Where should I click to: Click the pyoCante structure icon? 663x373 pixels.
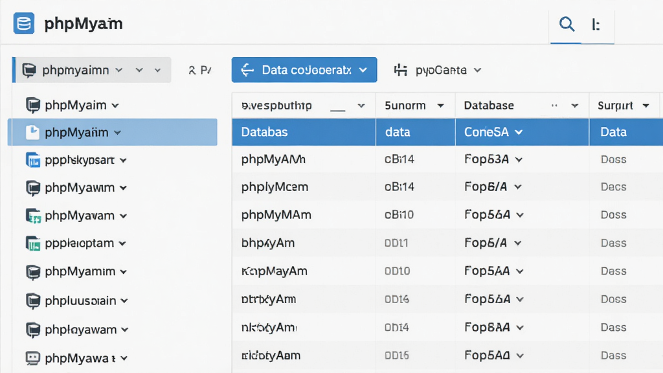click(400, 70)
